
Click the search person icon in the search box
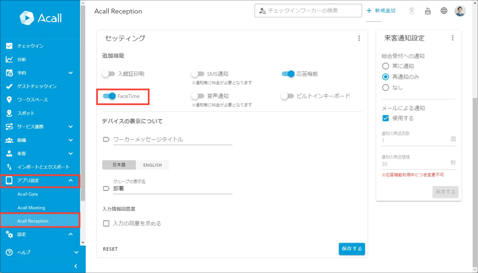pyautogui.click(x=262, y=11)
